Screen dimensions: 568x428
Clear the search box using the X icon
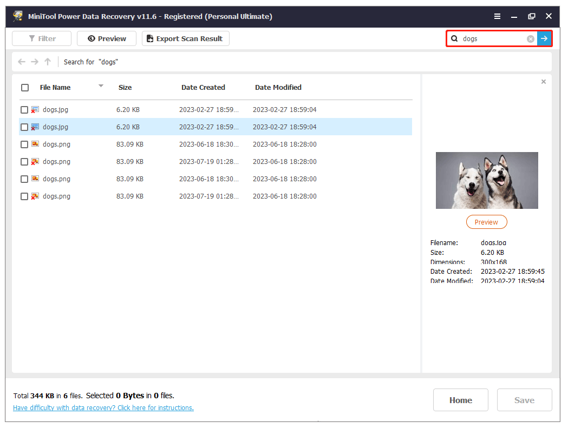click(x=532, y=38)
